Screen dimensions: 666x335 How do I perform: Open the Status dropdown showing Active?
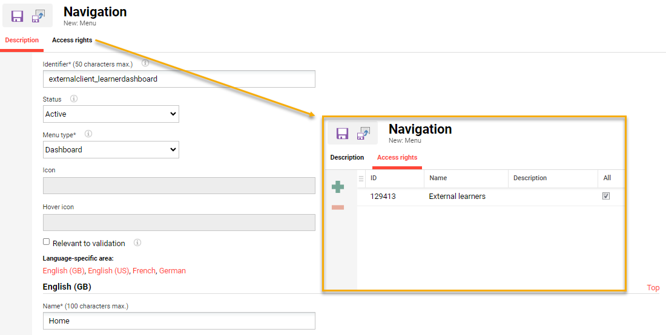(111, 114)
